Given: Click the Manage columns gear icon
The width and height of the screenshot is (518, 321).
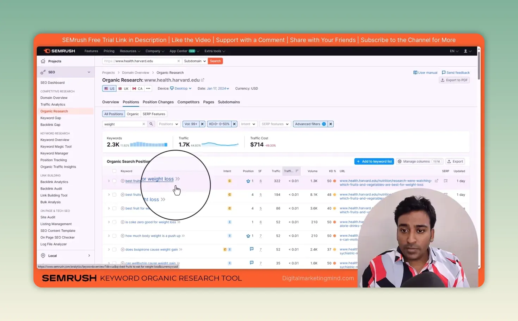Looking at the screenshot, I should (400, 162).
